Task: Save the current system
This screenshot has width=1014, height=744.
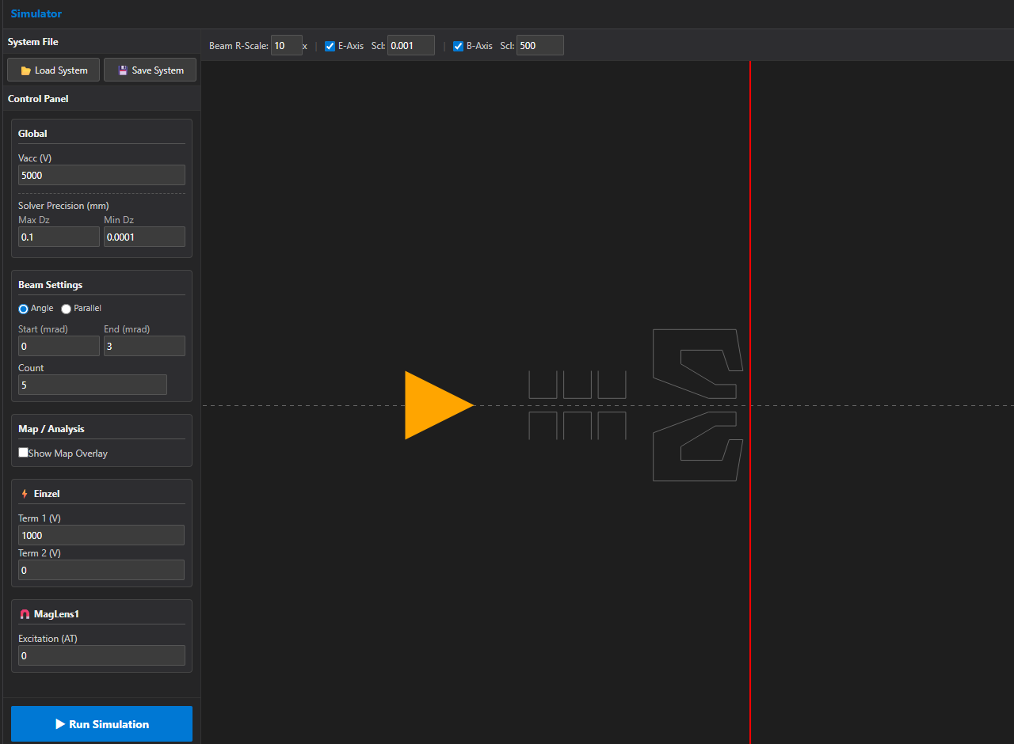Action: pos(150,70)
